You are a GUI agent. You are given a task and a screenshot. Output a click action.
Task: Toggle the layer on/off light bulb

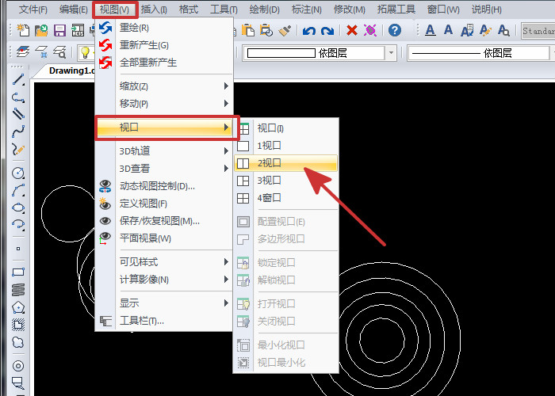point(85,52)
